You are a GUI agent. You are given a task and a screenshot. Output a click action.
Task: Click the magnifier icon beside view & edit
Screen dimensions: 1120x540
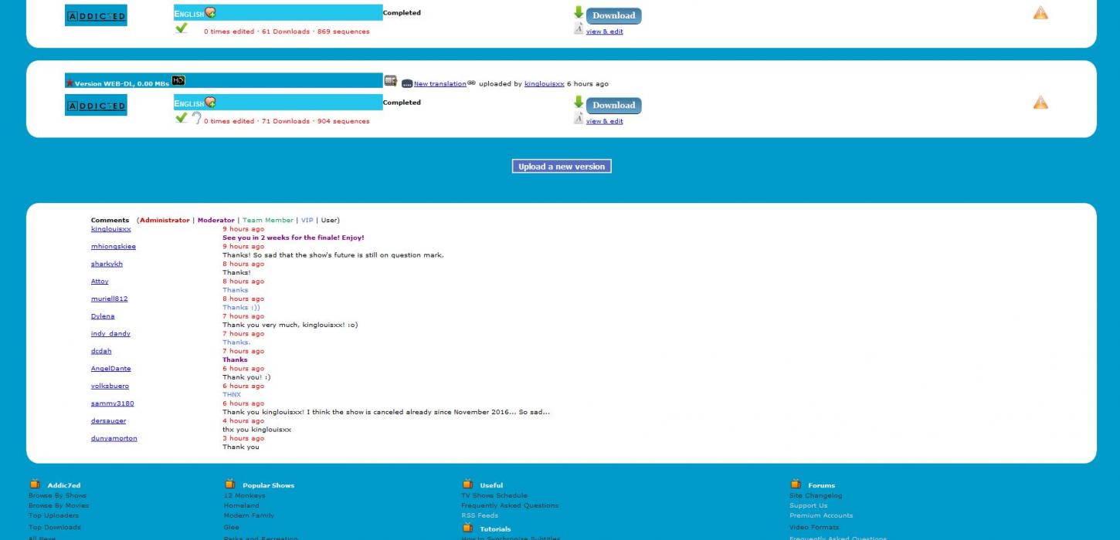pyautogui.click(x=579, y=119)
